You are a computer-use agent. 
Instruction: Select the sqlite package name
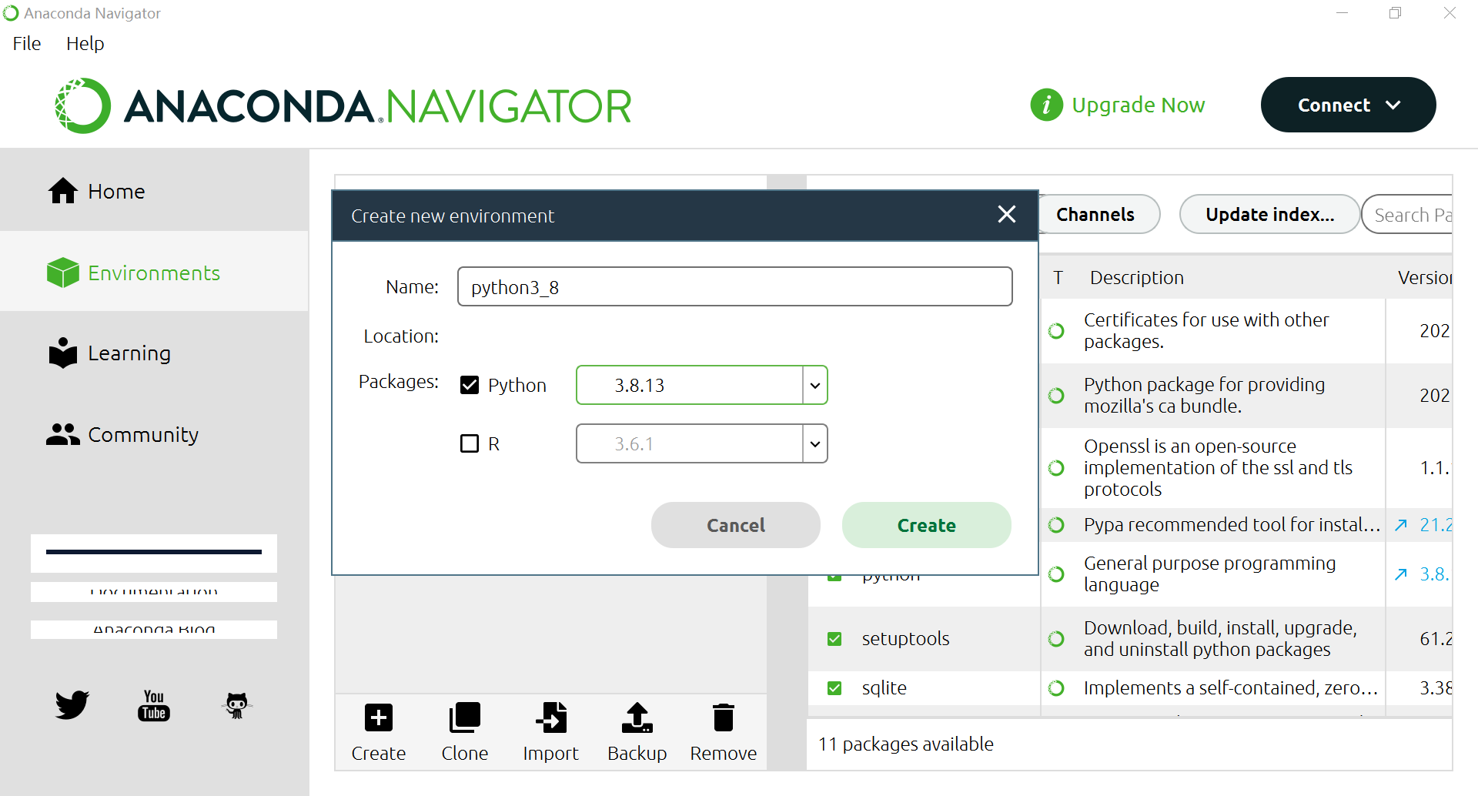[x=884, y=688]
